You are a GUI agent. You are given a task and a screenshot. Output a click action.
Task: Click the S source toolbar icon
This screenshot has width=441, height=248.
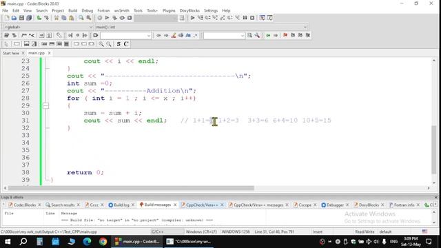tap(119, 44)
